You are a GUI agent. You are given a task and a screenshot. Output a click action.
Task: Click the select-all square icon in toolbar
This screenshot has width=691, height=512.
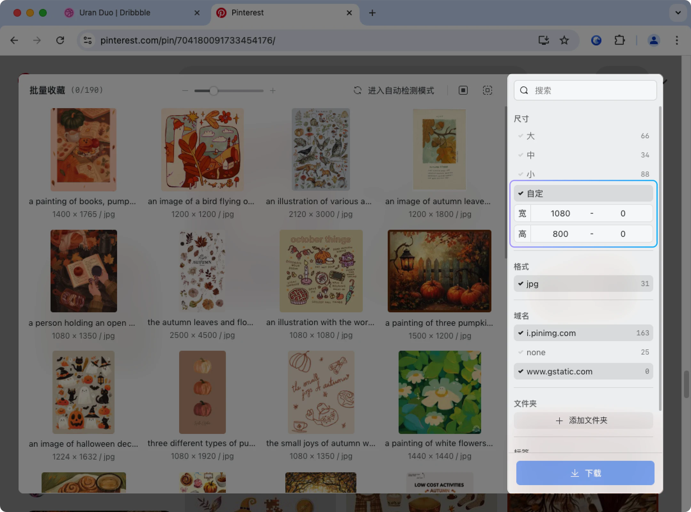pos(463,91)
